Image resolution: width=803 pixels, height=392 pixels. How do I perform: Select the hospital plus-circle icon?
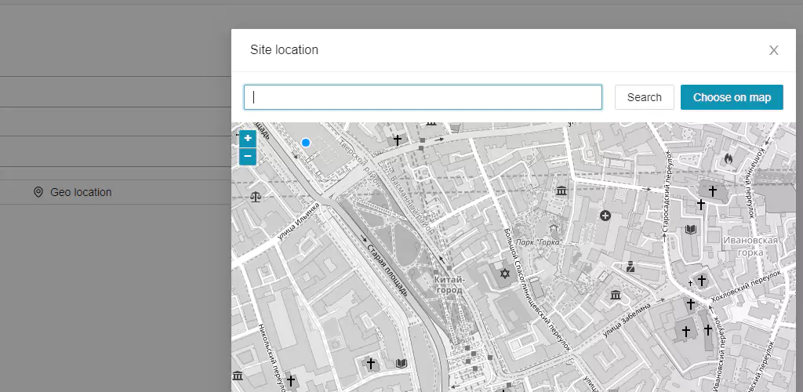(605, 215)
